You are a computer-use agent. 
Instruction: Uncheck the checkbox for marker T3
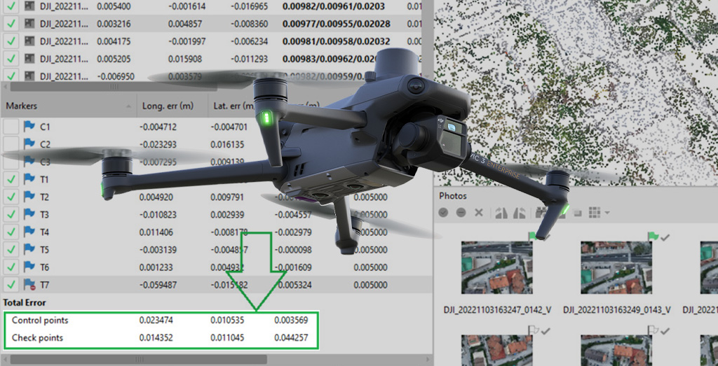coord(11,214)
